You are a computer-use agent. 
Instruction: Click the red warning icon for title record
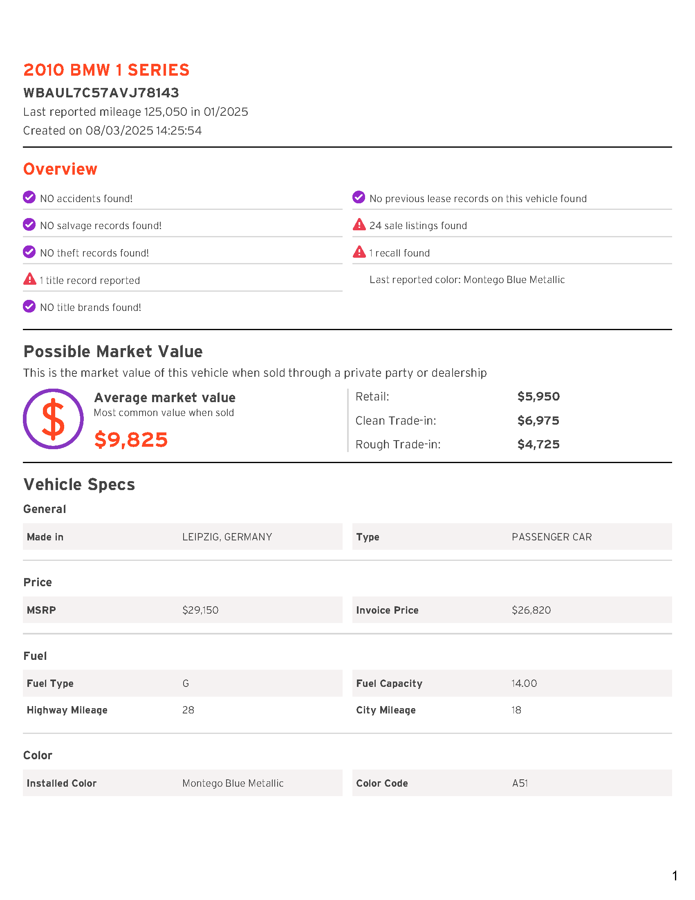point(30,279)
